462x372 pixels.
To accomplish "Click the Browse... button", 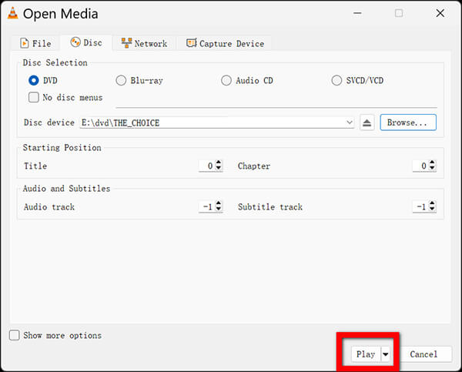I will (x=408, y=122).
